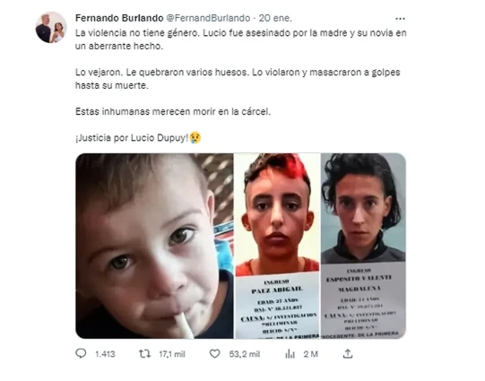
Task: Open the child photo on the left
Action: point(155,246)
